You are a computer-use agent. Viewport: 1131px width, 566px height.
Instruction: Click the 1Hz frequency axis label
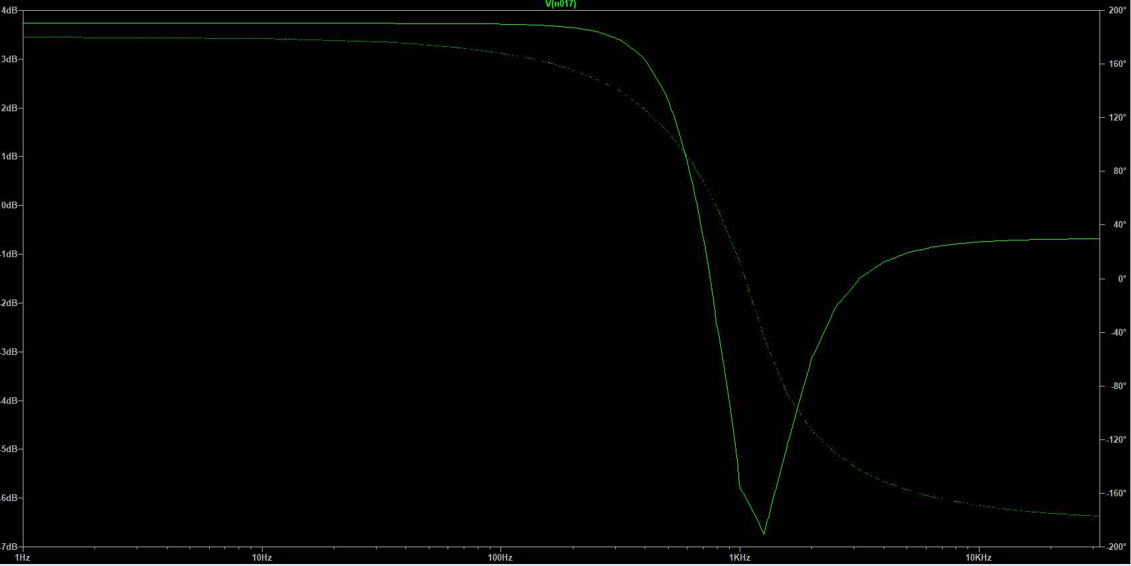[22, 557]
